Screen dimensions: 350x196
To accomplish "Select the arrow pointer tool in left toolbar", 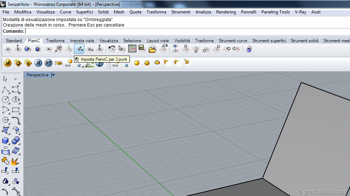I will pos(5,79).
